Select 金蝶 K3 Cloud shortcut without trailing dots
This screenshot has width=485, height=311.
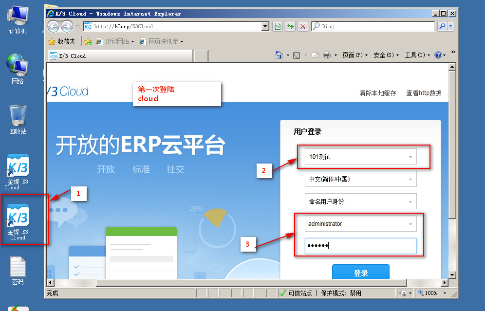(x=18, y=222)
